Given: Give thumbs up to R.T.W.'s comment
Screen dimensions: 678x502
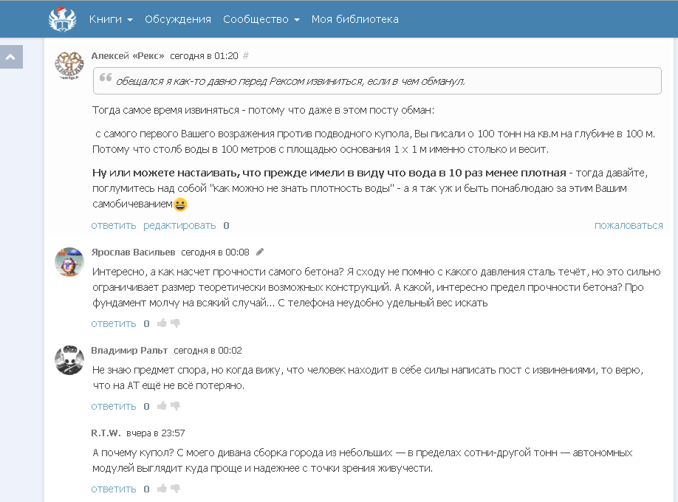Looking at the screenshot, I should (x=162, y=489).
